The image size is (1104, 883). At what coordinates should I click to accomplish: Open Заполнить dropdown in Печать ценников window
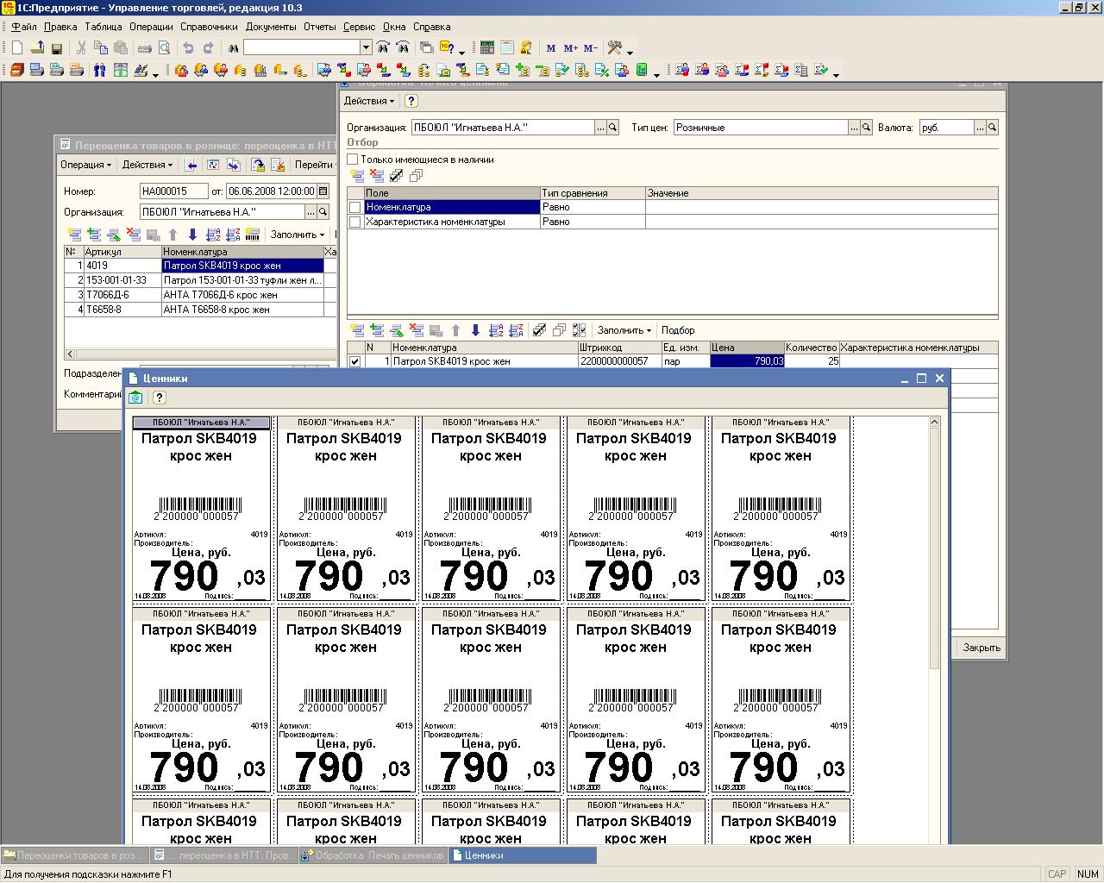(x=624, y=330)
